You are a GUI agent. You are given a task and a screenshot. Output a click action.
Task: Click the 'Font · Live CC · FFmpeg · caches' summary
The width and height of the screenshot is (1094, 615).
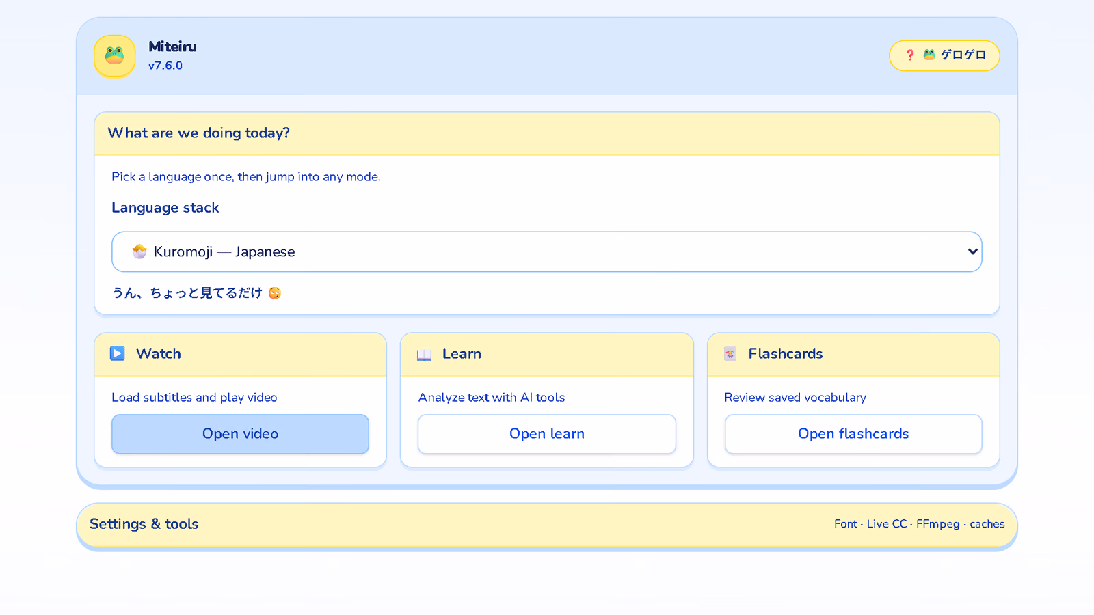tap(919, 524)
